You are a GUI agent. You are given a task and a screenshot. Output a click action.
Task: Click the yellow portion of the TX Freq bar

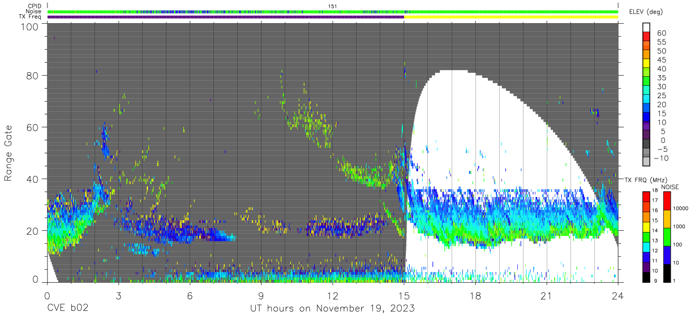pyautogui.click(x=510, y=17)
